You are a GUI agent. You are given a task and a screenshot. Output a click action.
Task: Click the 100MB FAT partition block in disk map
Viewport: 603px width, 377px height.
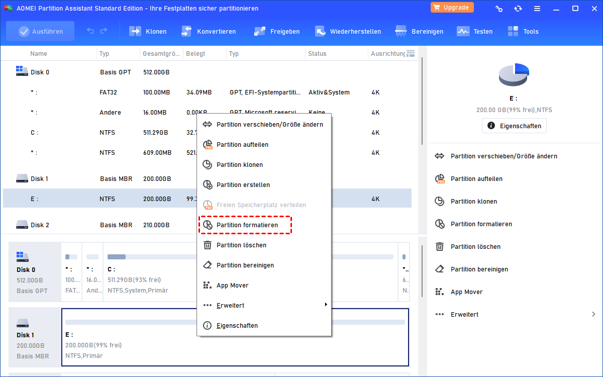(x=72, y=272)
